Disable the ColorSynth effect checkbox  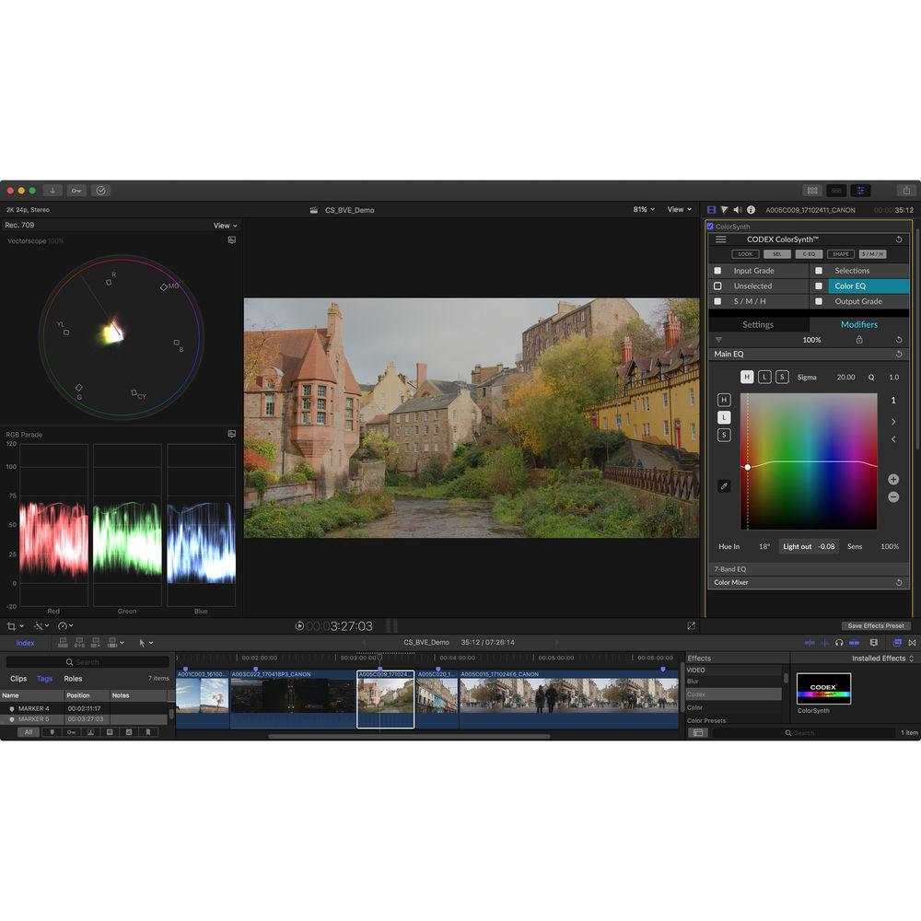coord(710,227)
